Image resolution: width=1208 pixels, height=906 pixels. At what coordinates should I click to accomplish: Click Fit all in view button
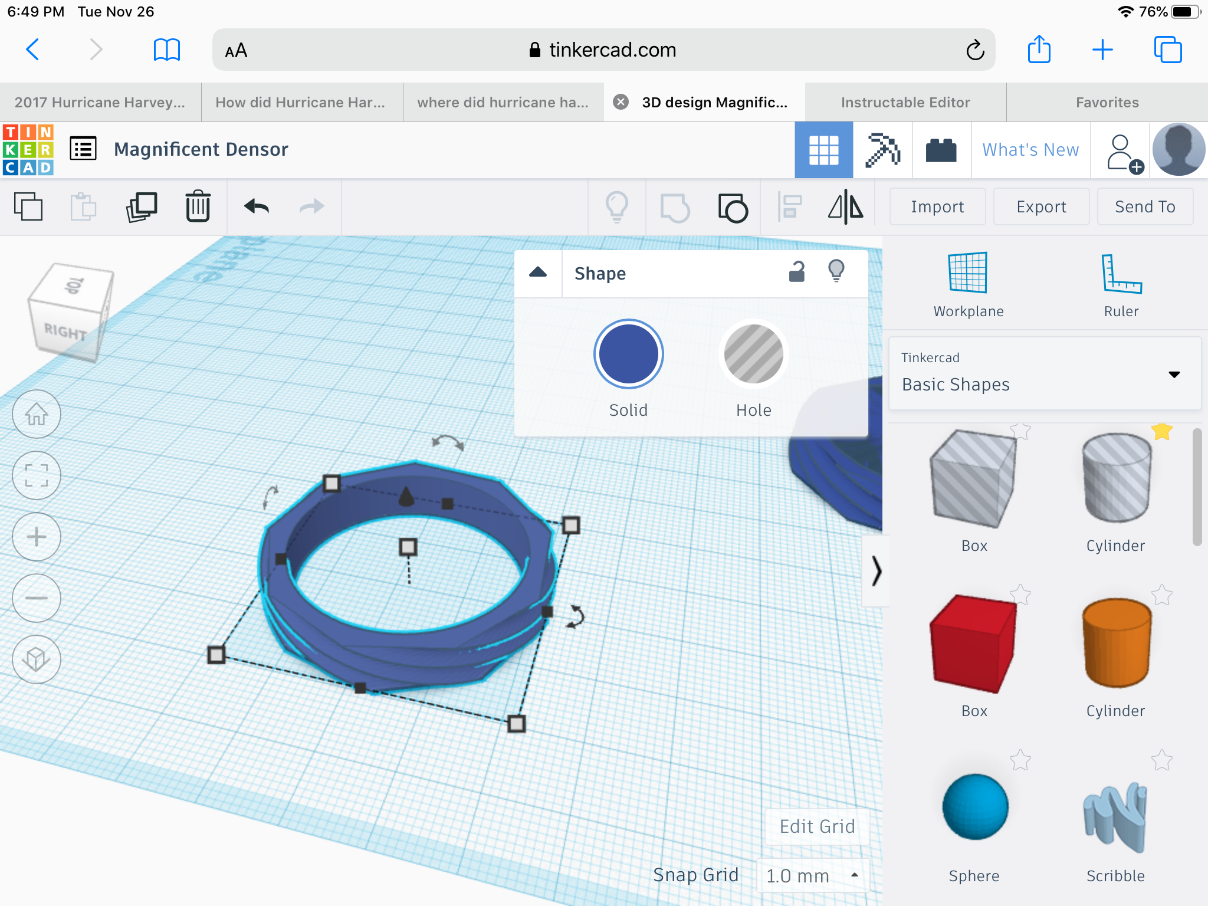click(37, 475)
